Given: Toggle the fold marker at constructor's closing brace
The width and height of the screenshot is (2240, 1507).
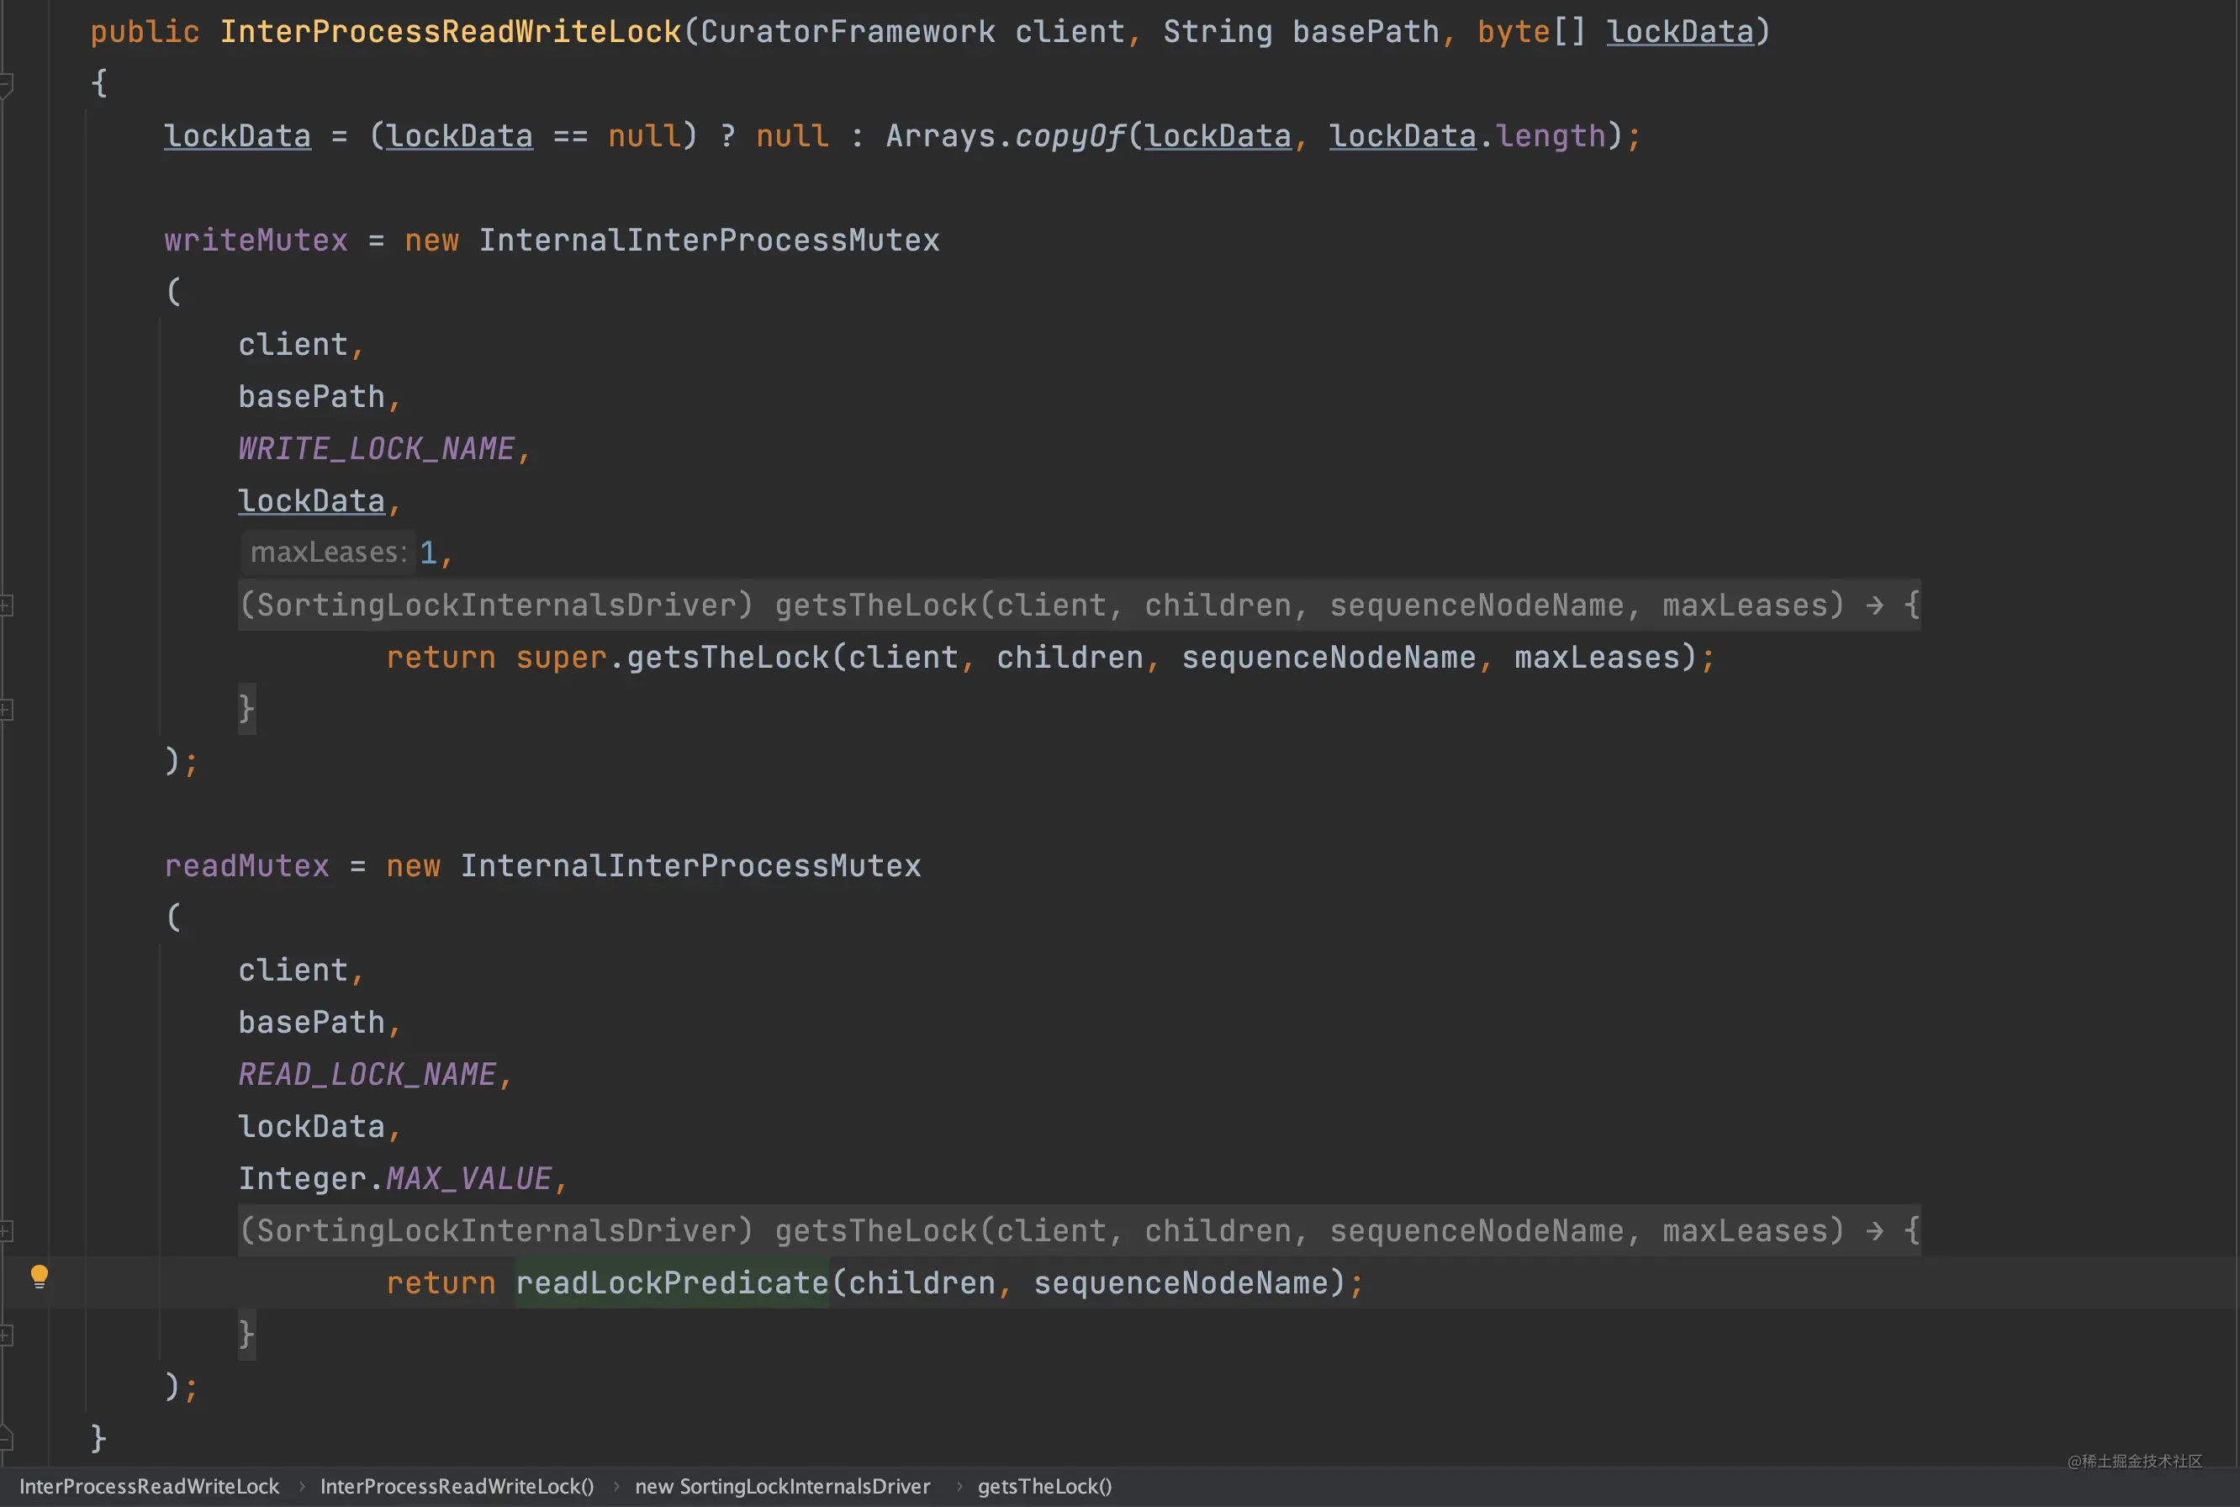Looking at the screenshot, I should click(x=6, y=1439).
